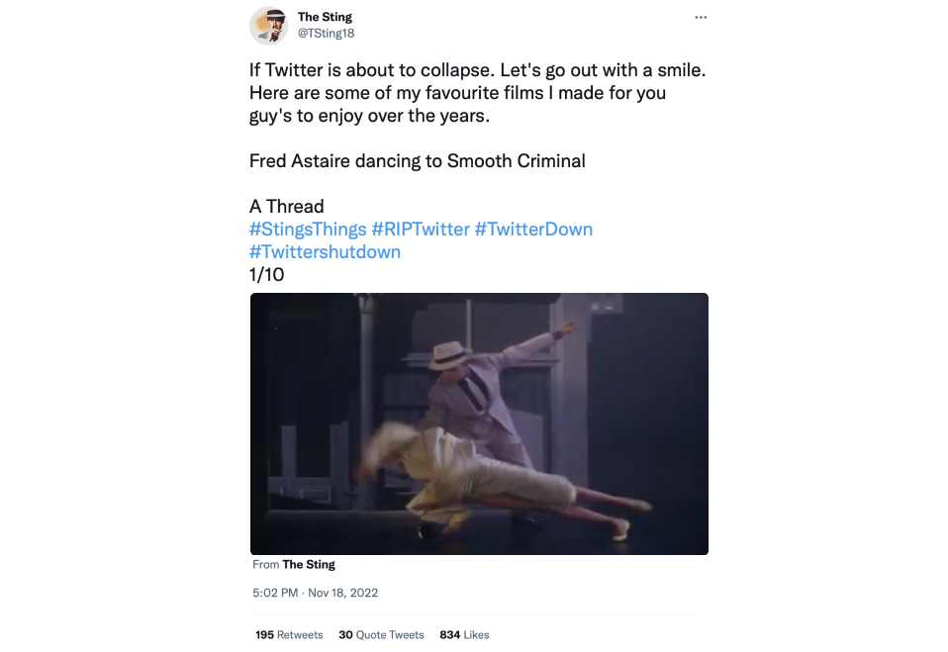Image resolution: width=948 pixels, height=652 pixels.
Task: Follow the #RIPTwitter hashtag link
Action: pyautogui.click(x=421, y=230)
